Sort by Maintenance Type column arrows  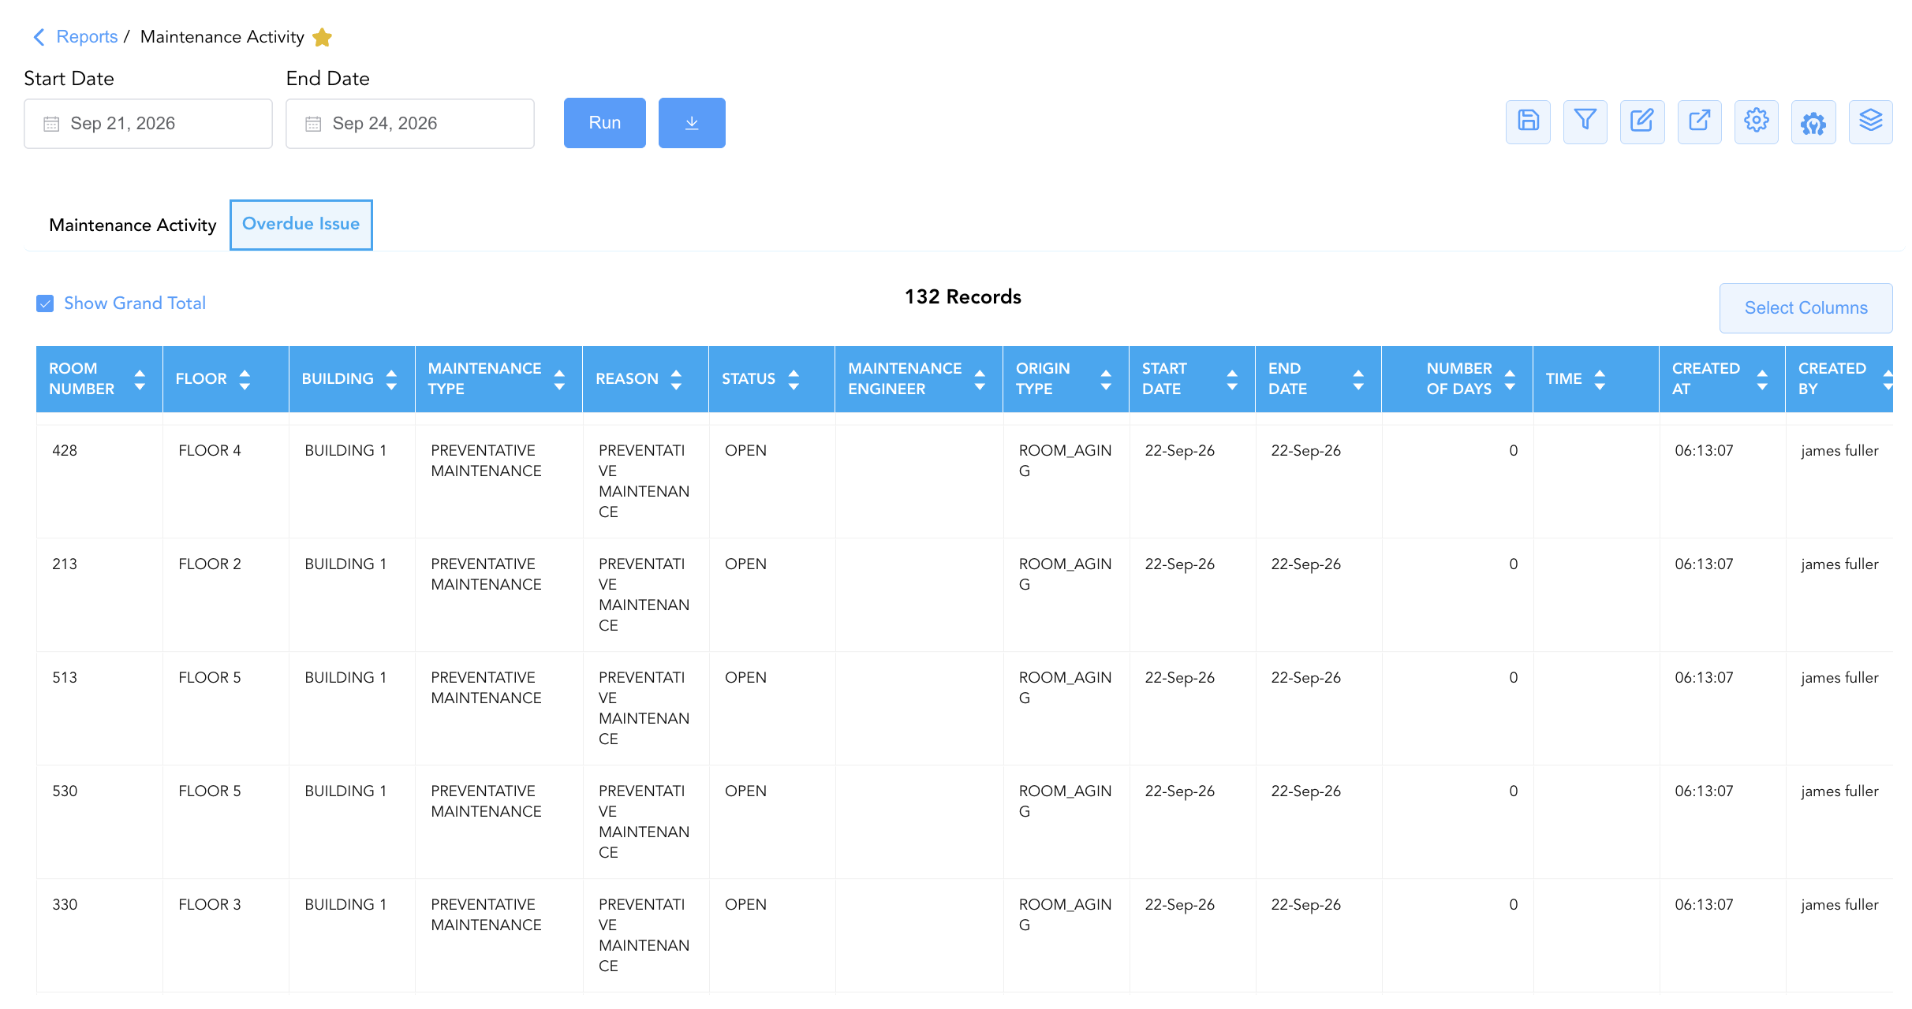(x=559, y=379)
